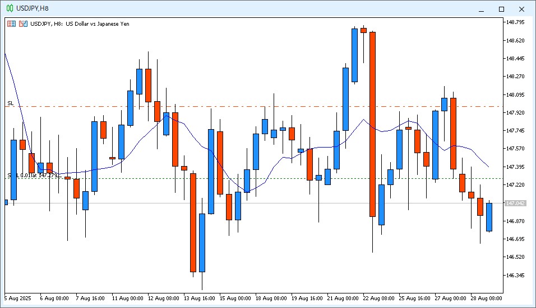Viewport: 536px width, 308px height.
Task: Click the 148.445 price scale label
Action: pos(515,59)
